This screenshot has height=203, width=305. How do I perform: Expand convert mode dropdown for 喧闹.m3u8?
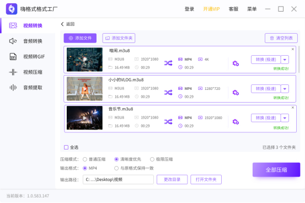(x=285, y=60)
